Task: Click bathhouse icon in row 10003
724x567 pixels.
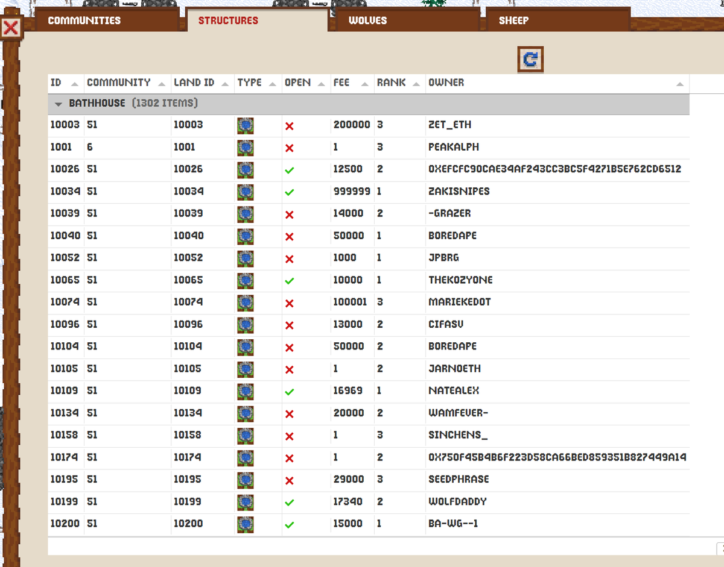Action: (x=245, y=126)
